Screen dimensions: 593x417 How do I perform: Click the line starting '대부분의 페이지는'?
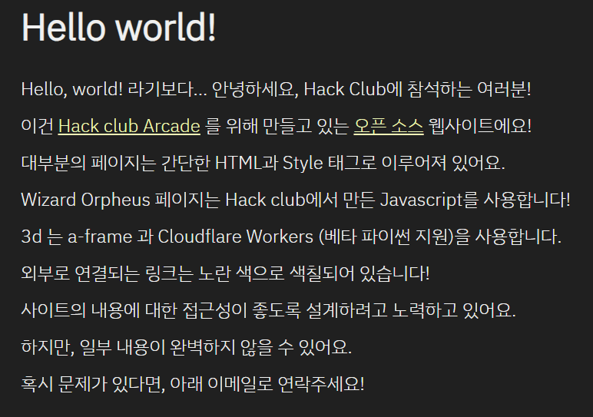[263, 164]
